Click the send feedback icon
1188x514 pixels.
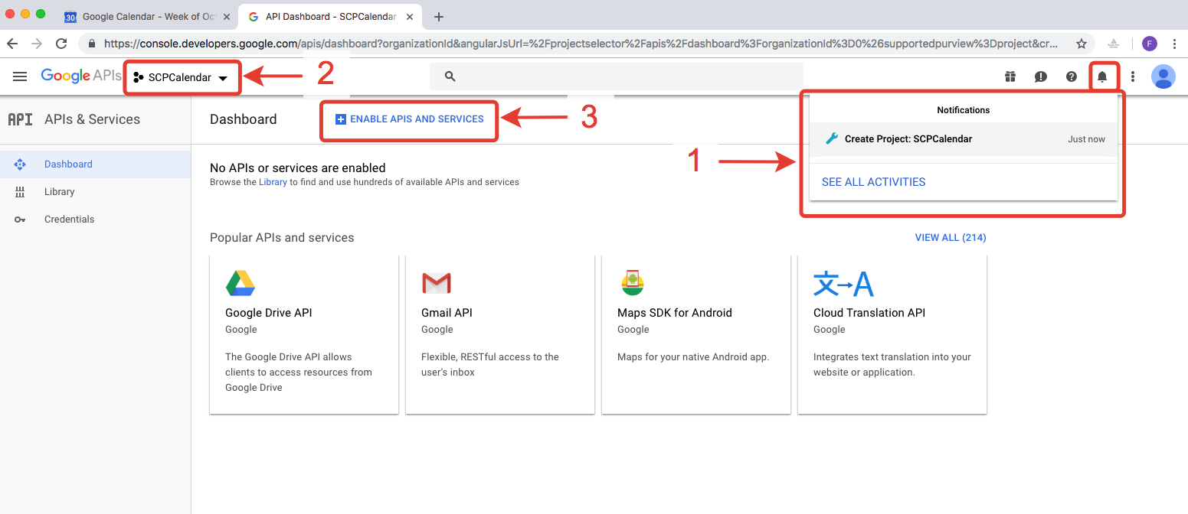click(1040, 76)
